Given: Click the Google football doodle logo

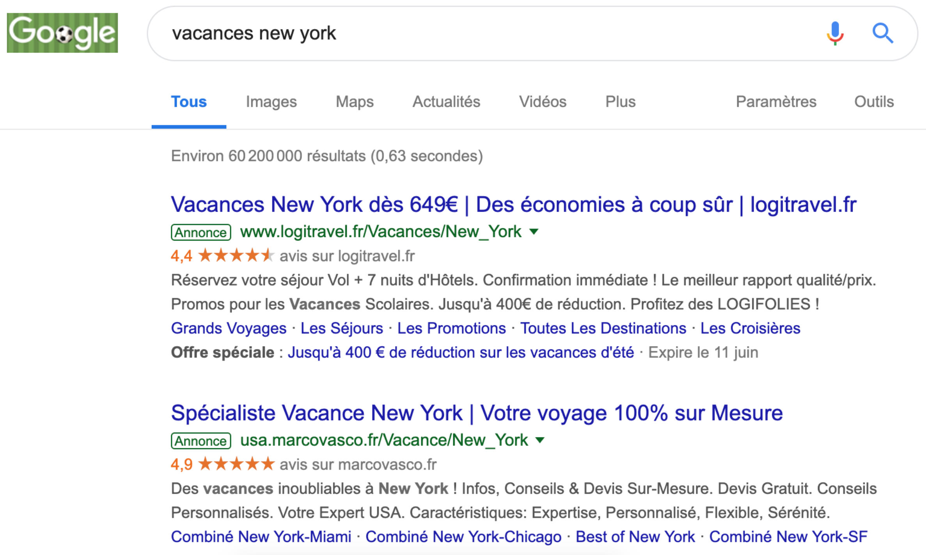Looking at the screenshot, I should (x=62, y=33).
